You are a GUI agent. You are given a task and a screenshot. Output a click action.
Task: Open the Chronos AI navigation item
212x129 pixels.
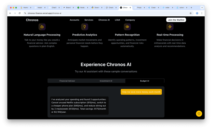(x=104, y=20)
